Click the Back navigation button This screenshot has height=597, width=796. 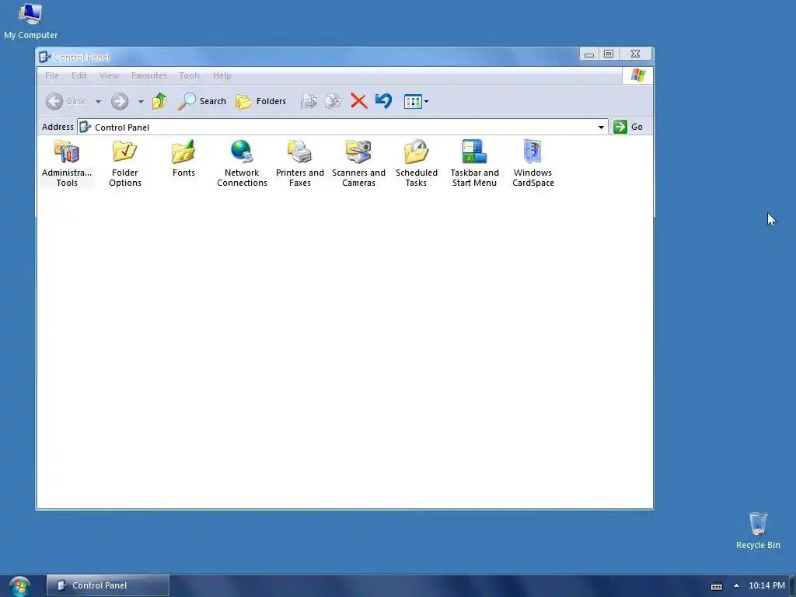(x=65, y=101)
